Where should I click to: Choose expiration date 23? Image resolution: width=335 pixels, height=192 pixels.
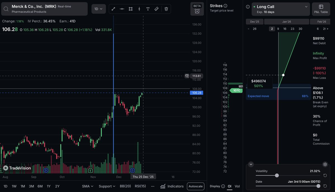point(293,29)
